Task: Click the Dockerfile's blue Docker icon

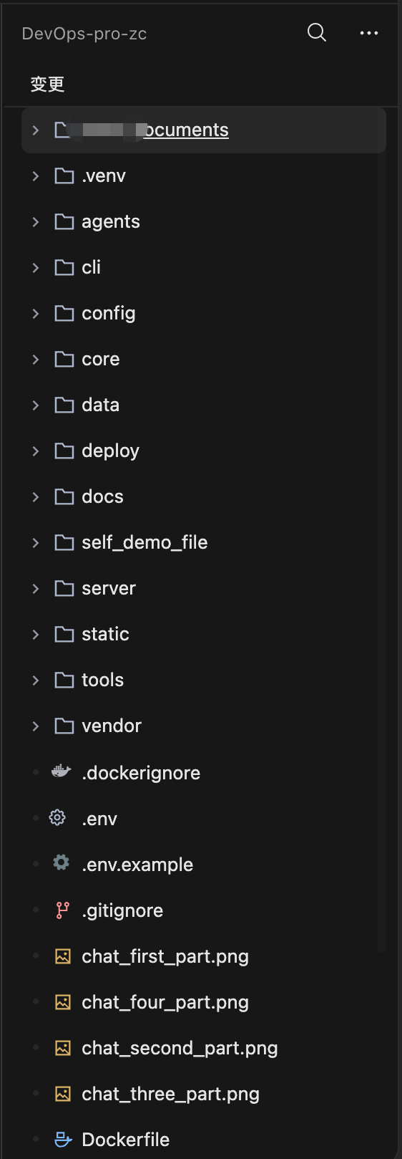Action: (x=64, y=1139)
